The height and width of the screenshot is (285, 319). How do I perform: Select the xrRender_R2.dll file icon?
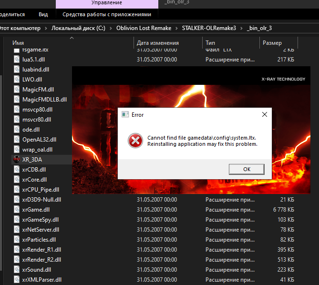tap(17, 260)
